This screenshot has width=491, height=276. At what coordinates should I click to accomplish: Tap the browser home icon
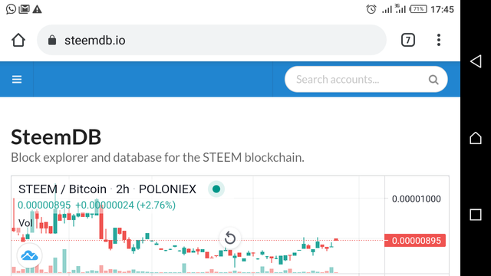[x=18, y=40]
